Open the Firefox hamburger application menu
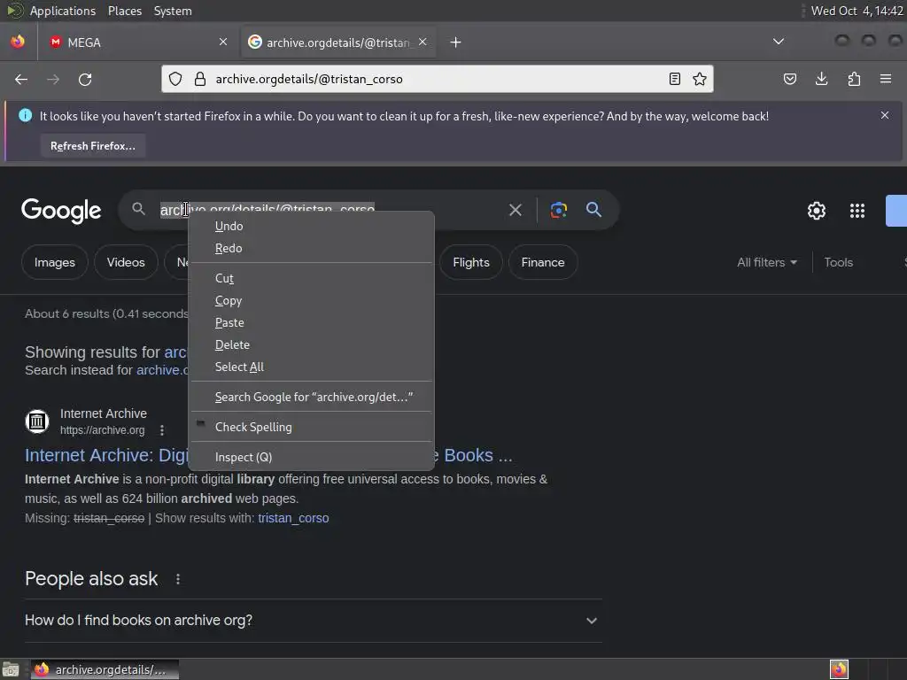Image resolution: width=907 pixels, height=680 pixels. coord(886,79)
